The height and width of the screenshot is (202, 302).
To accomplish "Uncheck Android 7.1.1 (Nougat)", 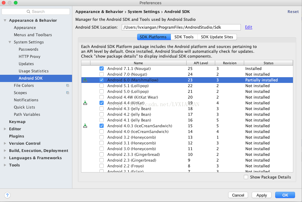I will (102, 68).
